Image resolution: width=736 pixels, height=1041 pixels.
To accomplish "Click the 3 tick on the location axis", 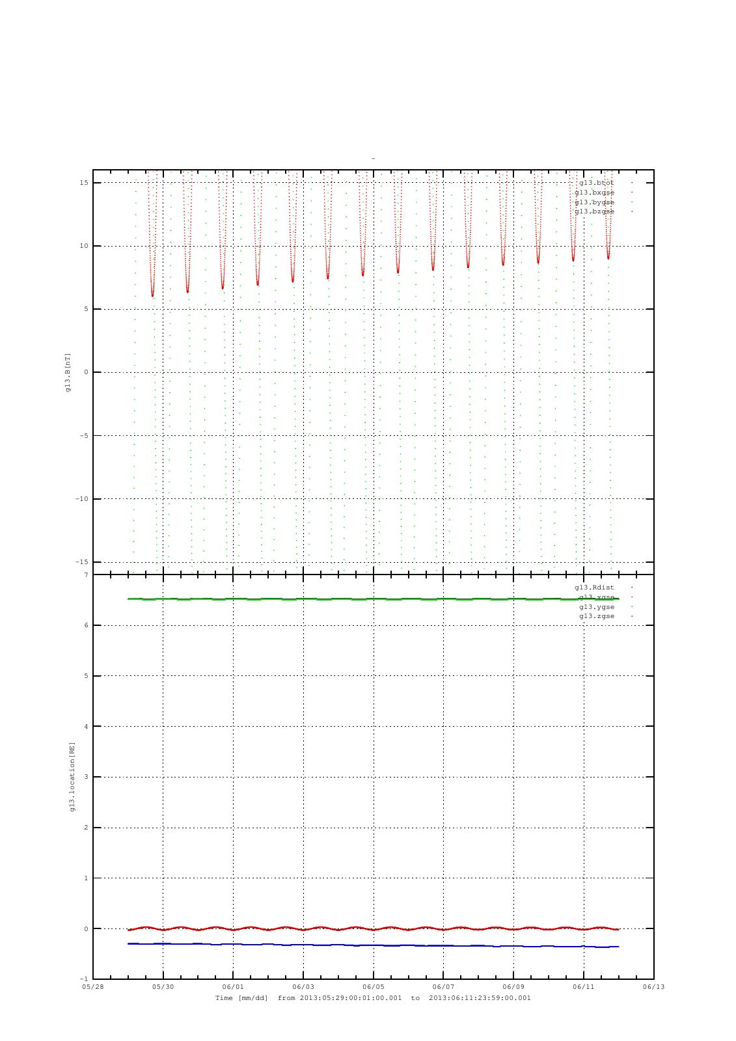I will click(x=86, y=777).
